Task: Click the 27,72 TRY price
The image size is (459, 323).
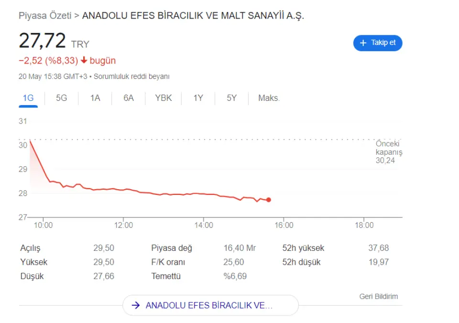Action: (42, 41)
